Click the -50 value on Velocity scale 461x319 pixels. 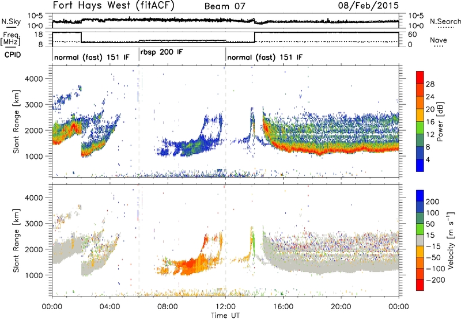(433, 257)
